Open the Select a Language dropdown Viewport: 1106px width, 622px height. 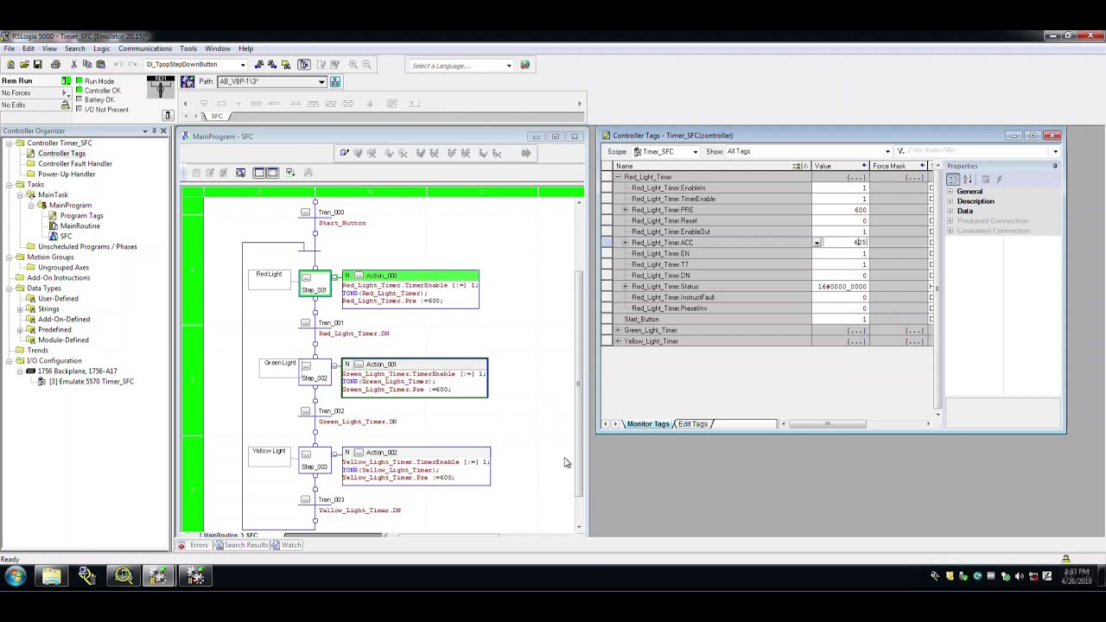pyautogui.click(x=509, y=66)
